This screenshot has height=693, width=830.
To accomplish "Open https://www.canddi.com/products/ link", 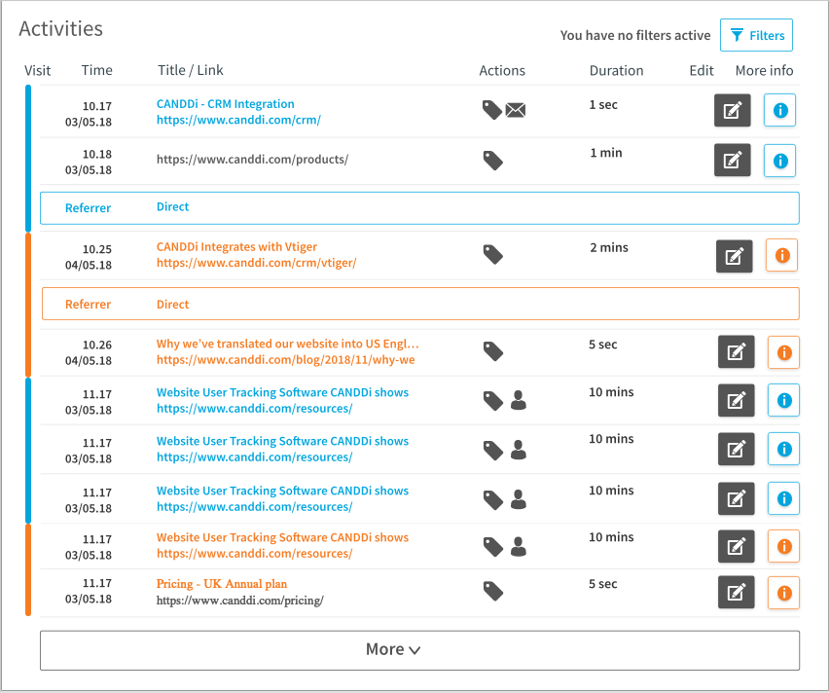I will 252,160.
